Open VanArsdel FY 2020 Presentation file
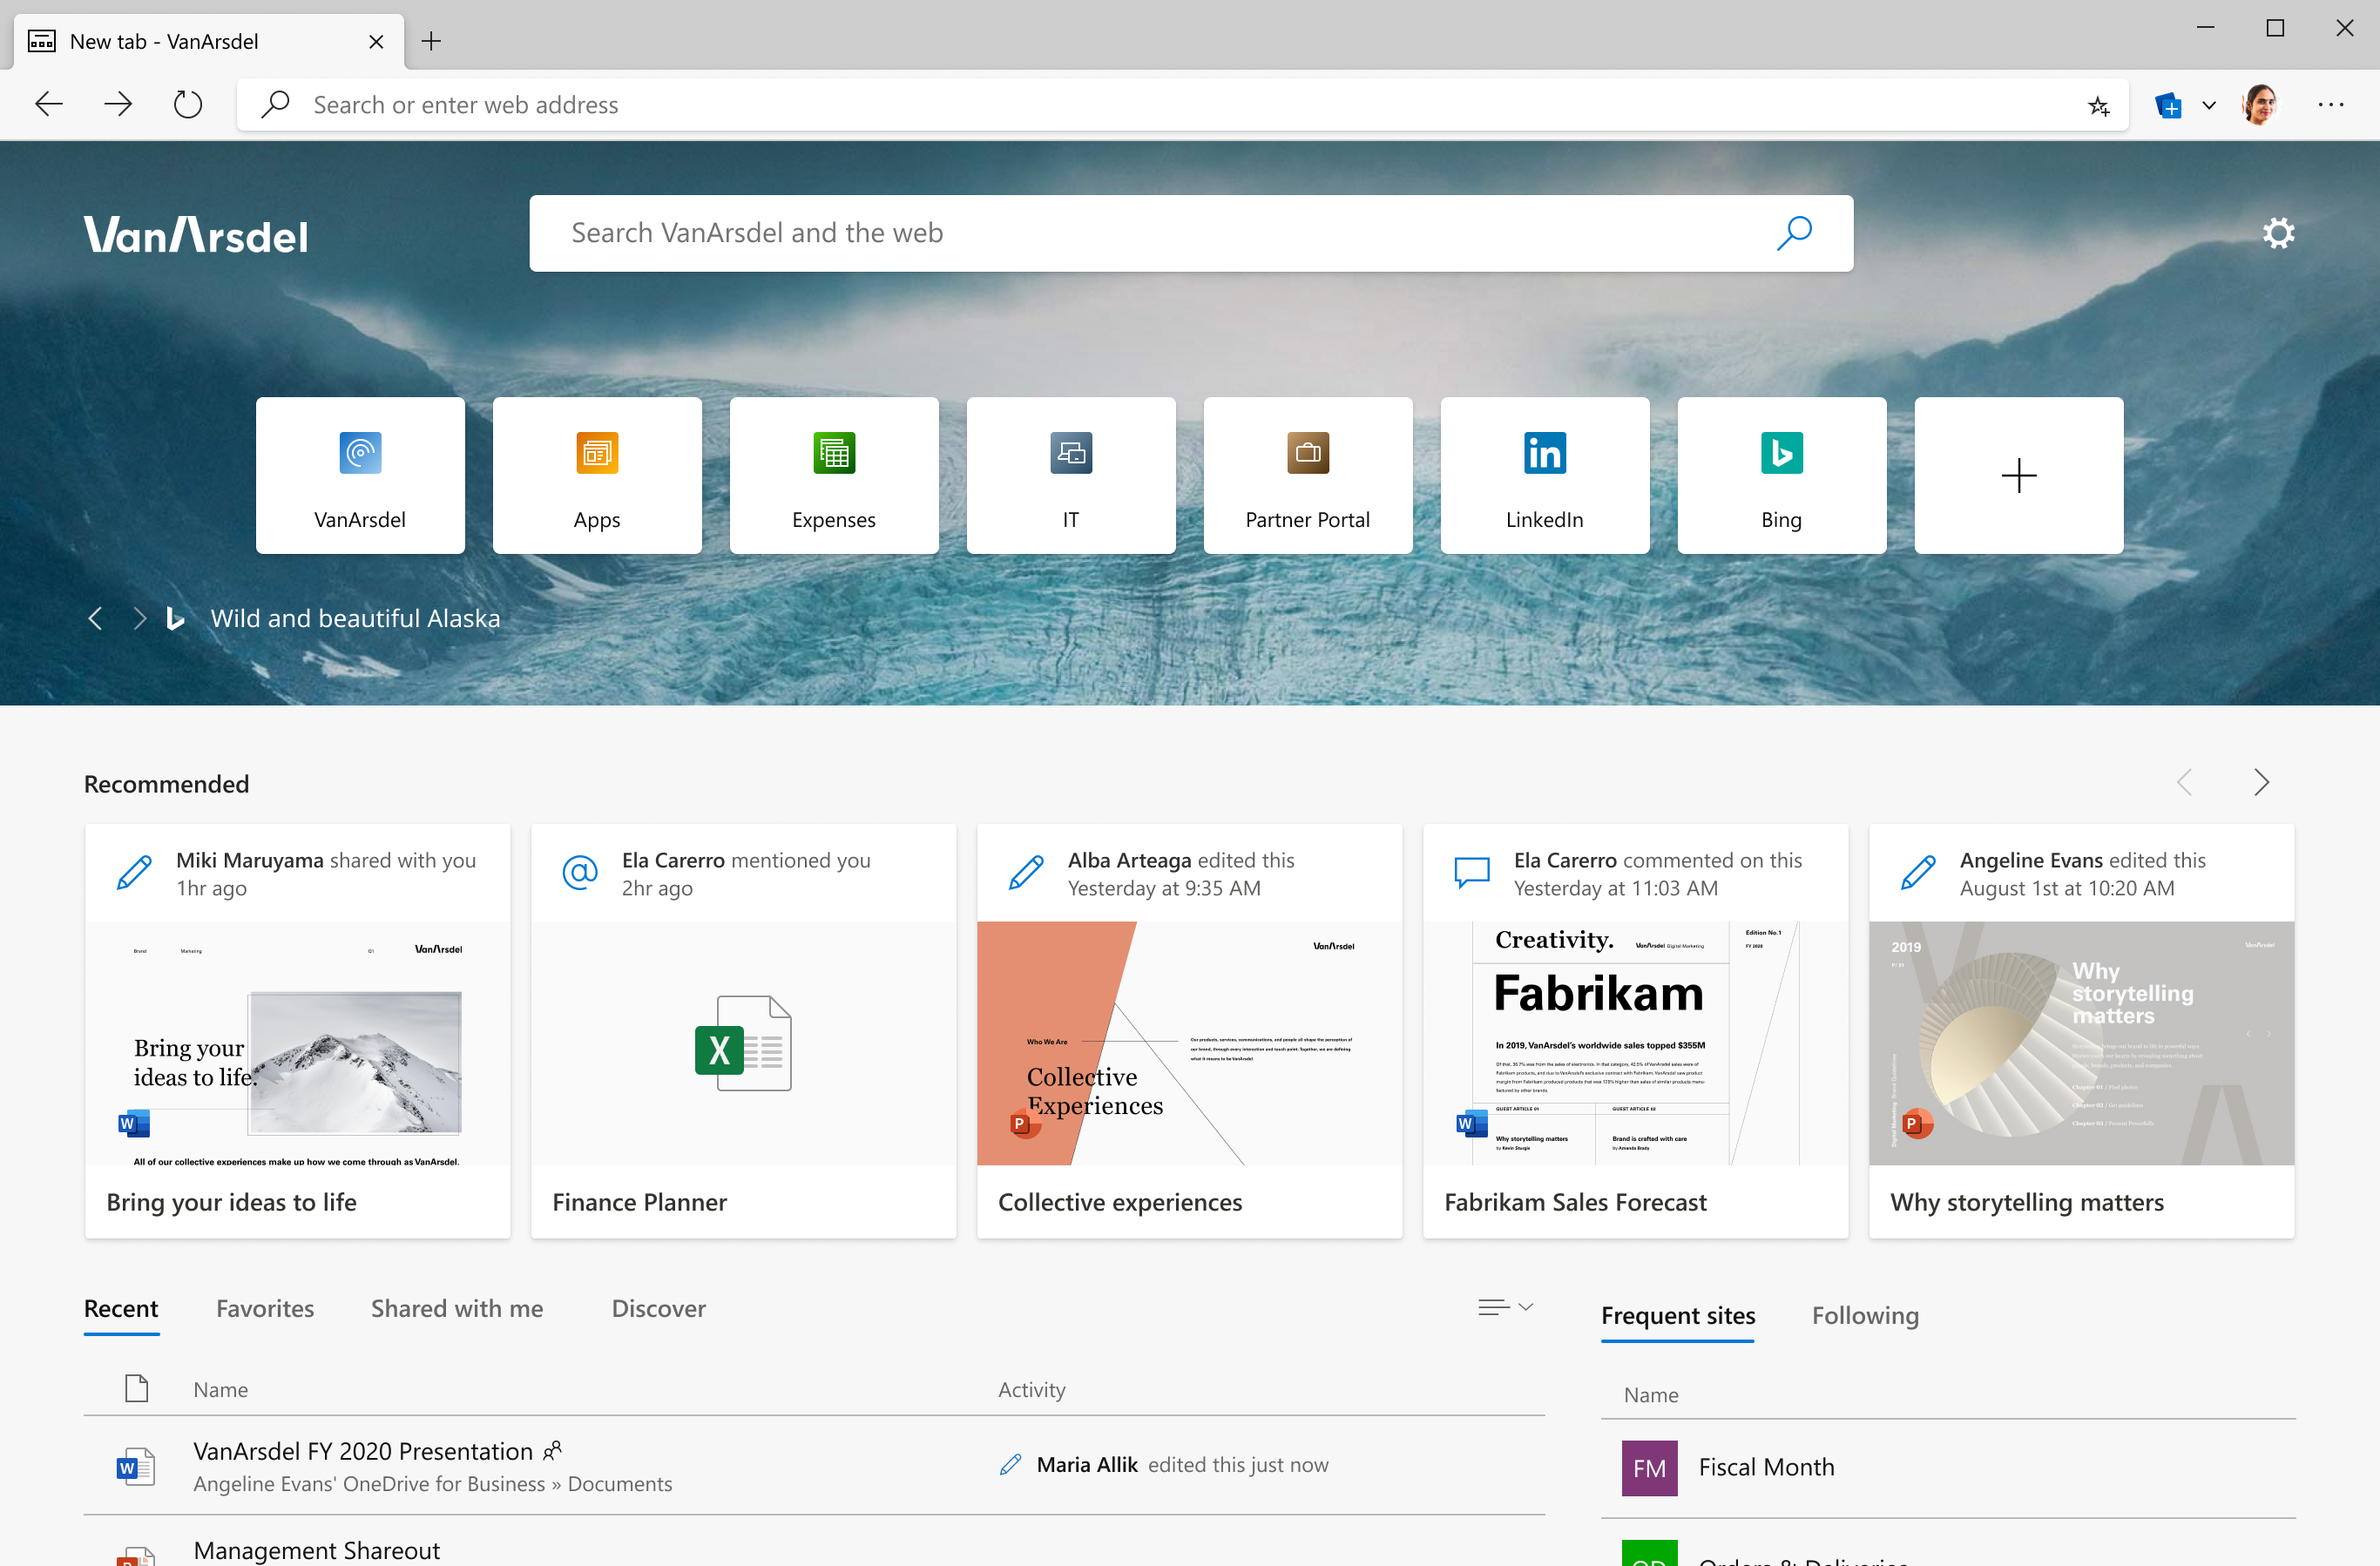 point(360,1449)
